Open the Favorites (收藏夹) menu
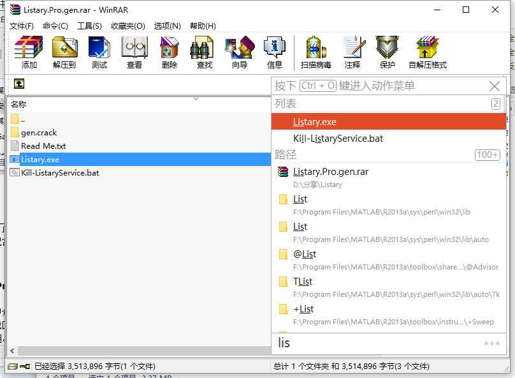Image resolution: width=515 pixels, height=378 pixels. point(128,26)
